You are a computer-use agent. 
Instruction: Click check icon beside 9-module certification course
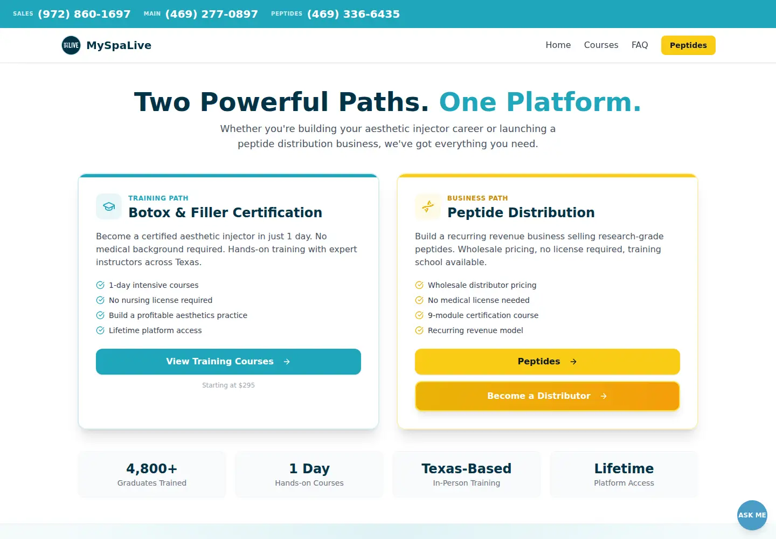[x=419, y=315]
